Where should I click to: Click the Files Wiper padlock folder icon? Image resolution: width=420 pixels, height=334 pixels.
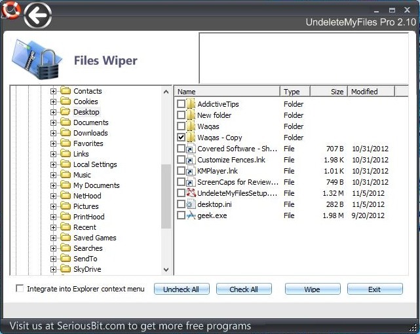click(37, 60)
